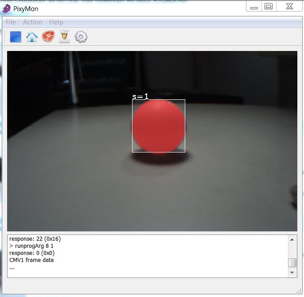Click the console scrollbar thumb
The image size is (304, 297).
292,263
